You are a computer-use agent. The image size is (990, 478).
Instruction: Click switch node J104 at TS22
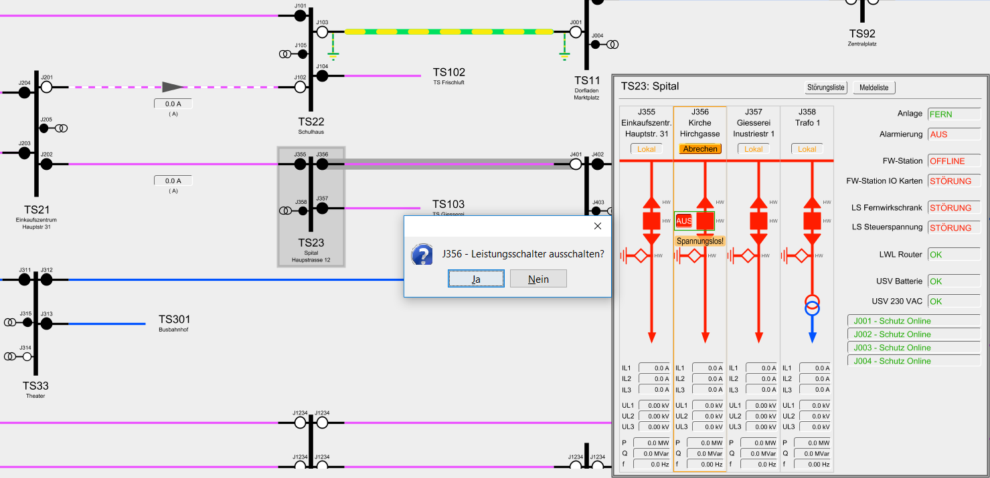pos(322,76)
